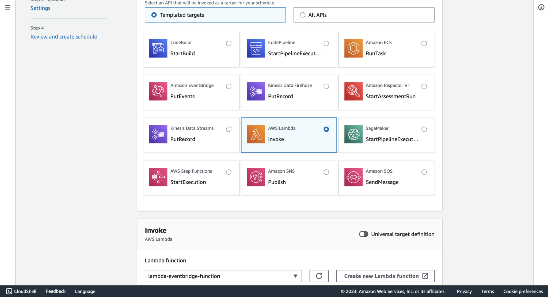Click the CodePipeline service icon

click(256, 48)
